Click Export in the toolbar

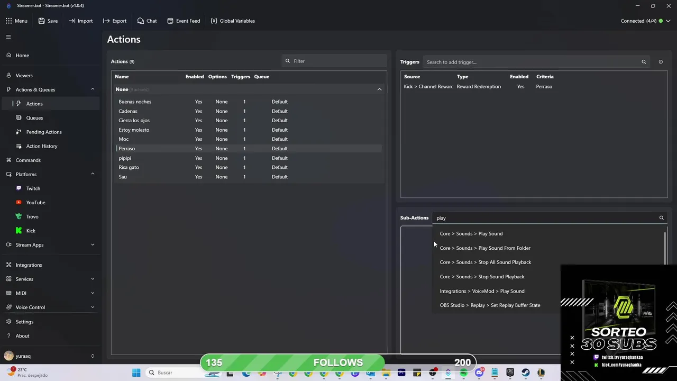pos(115,21)
